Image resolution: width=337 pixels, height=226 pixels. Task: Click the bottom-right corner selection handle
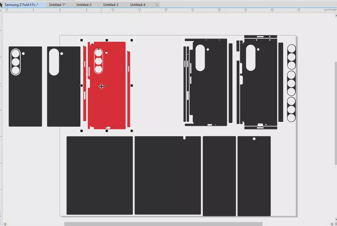pyautogui.click(x=132, y=131)
